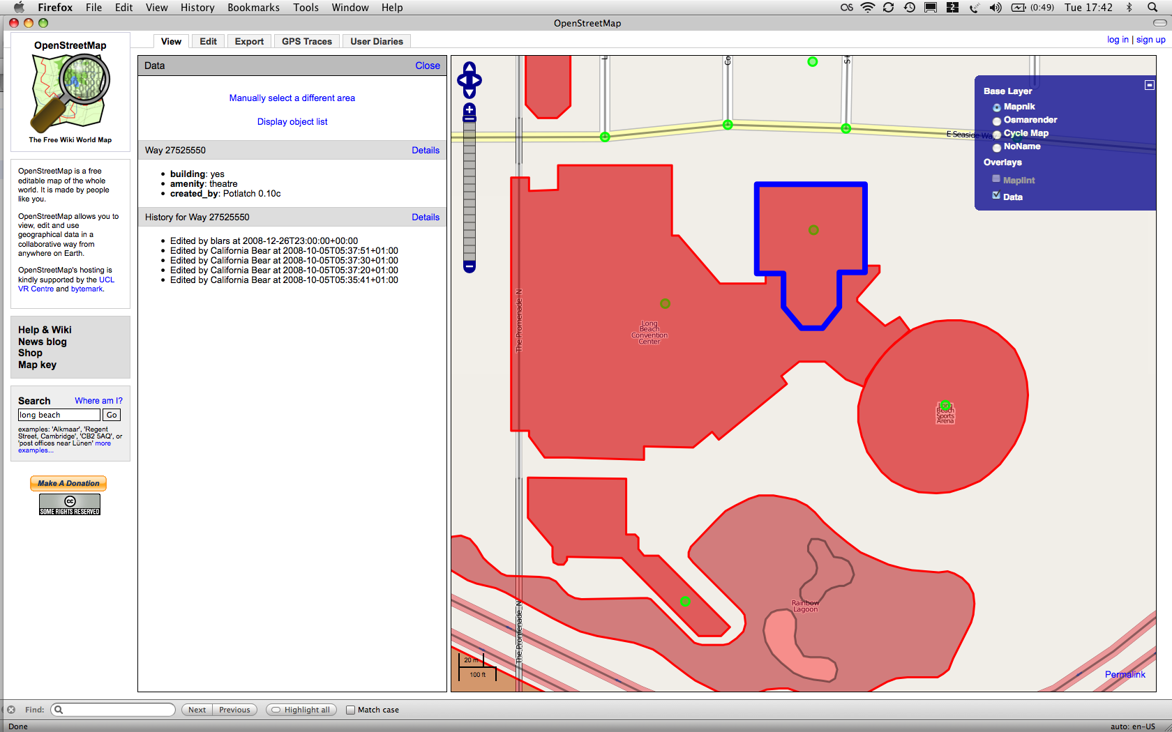Click the pan control compass arrows
This screenshot has width=1172, height=732.
(x=469, y=80)
